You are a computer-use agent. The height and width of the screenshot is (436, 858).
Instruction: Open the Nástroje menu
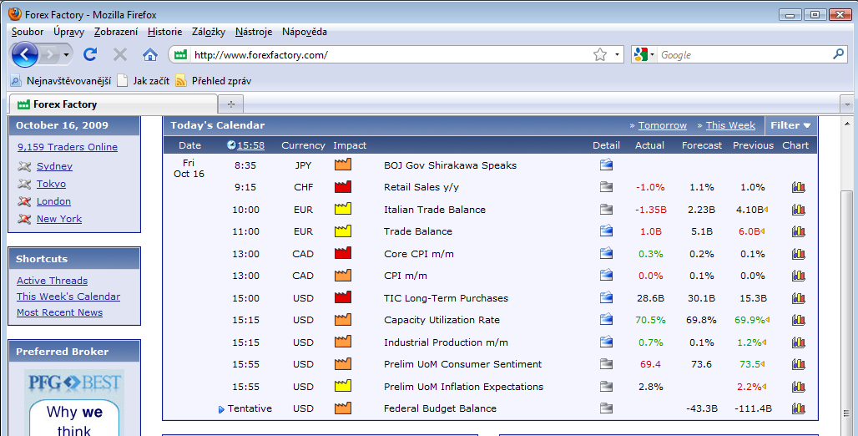coord(254,32)
